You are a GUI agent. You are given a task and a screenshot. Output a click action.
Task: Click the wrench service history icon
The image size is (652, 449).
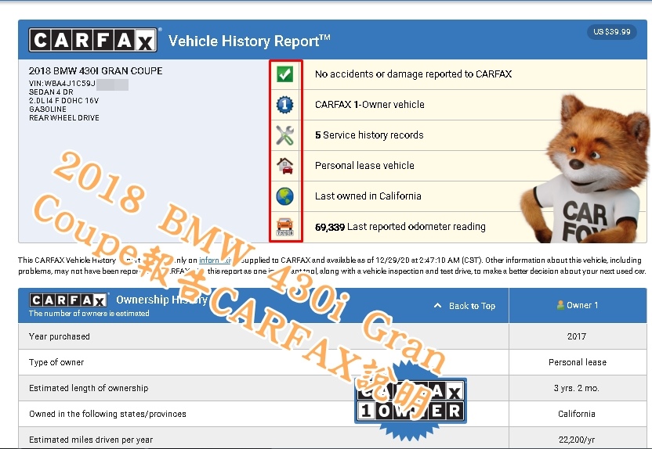pos(284,135)
